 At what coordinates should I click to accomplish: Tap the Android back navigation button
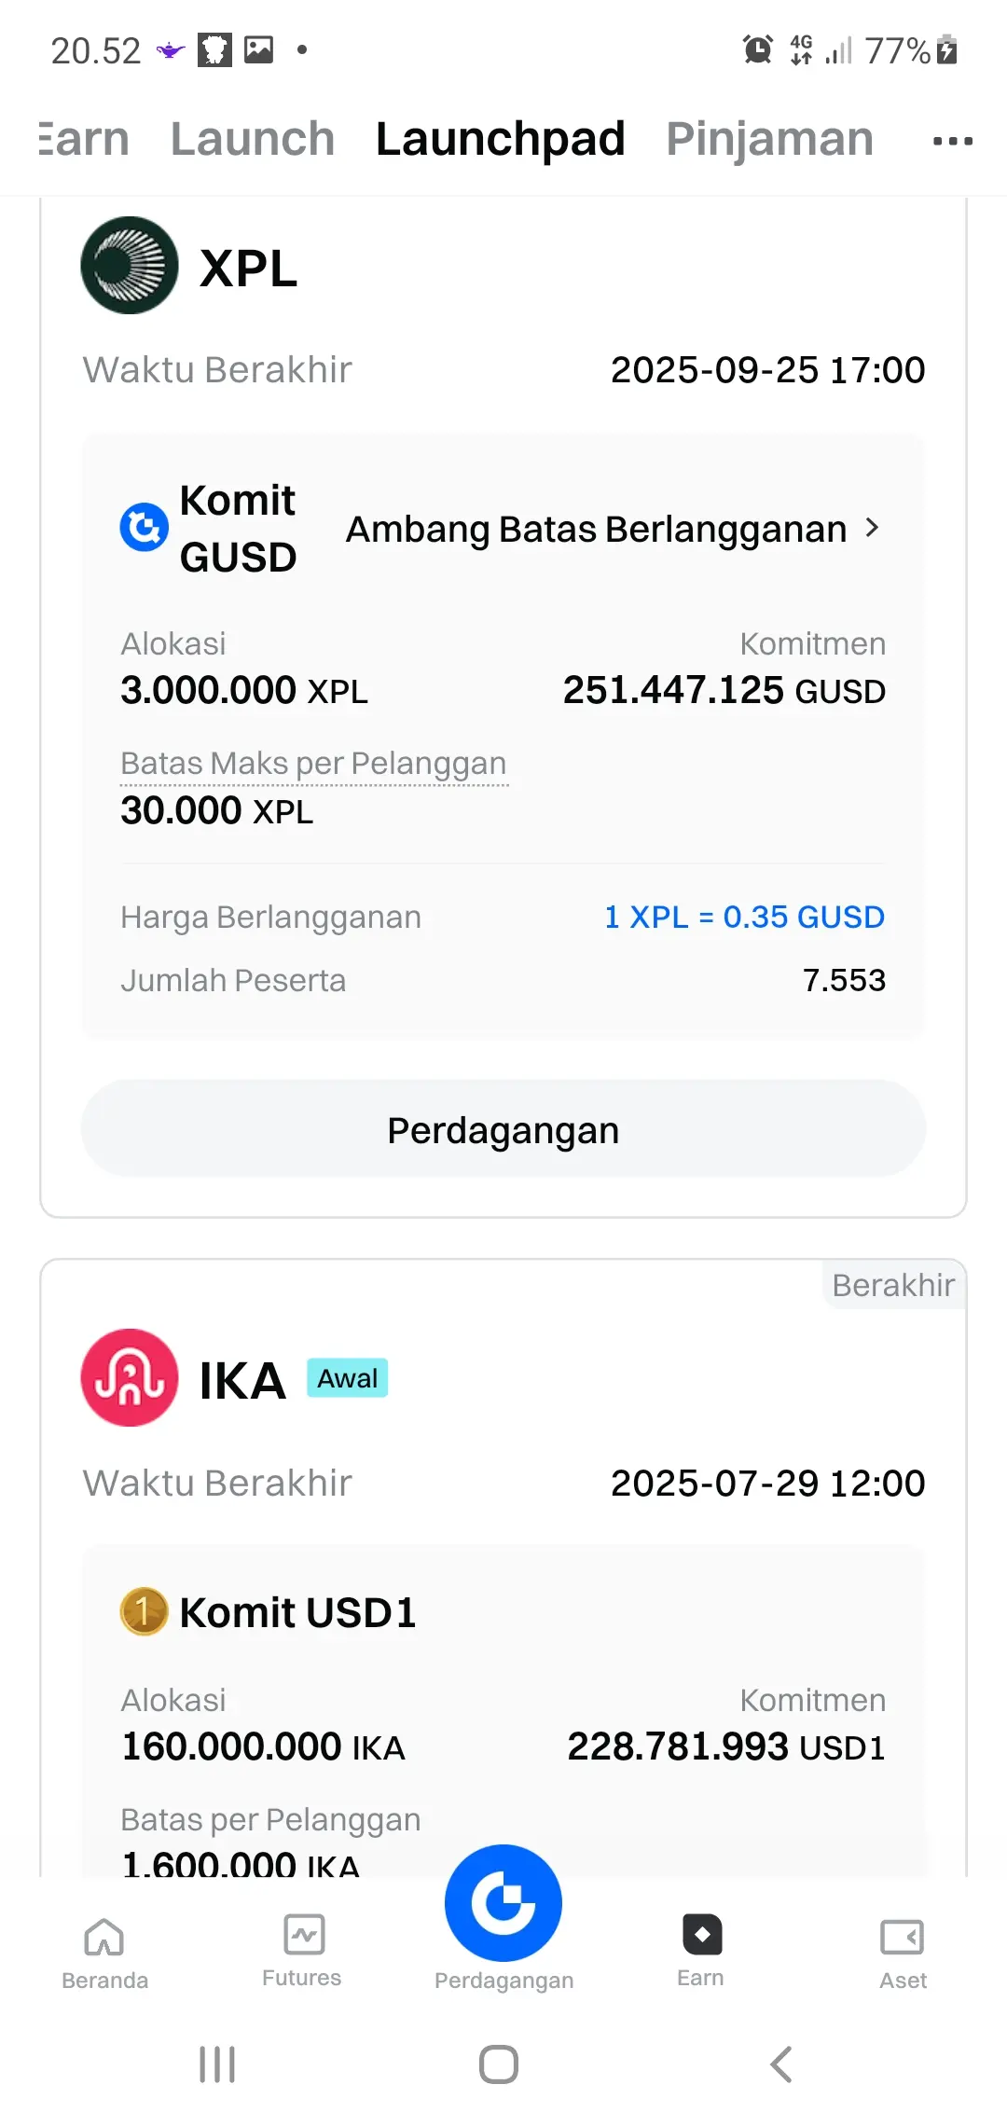tap(781, 2064)
